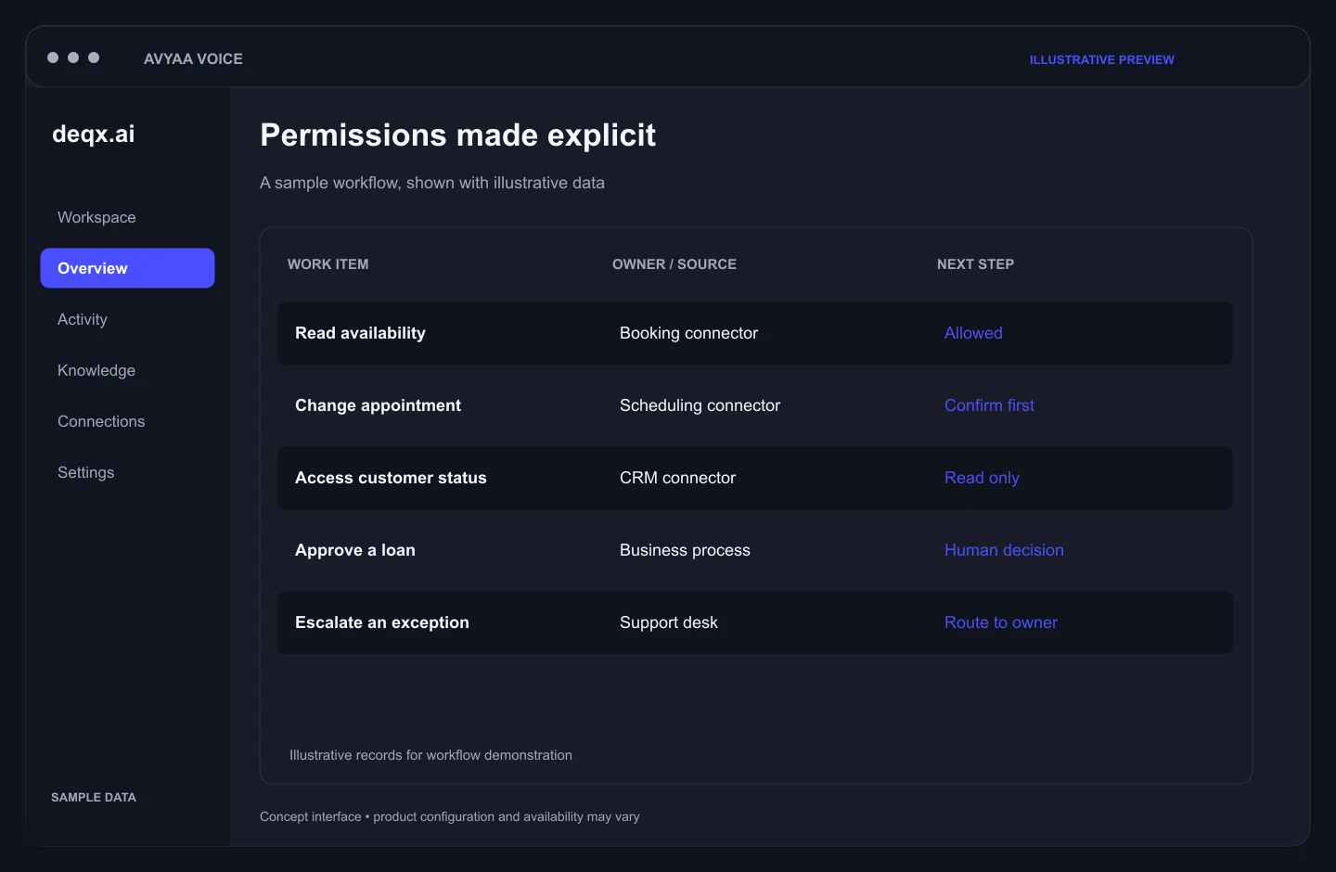The height and width of the screenshot is (872, 1336).
Task: Select the Escalate an exception item
Action: click(x=382, y=622)
